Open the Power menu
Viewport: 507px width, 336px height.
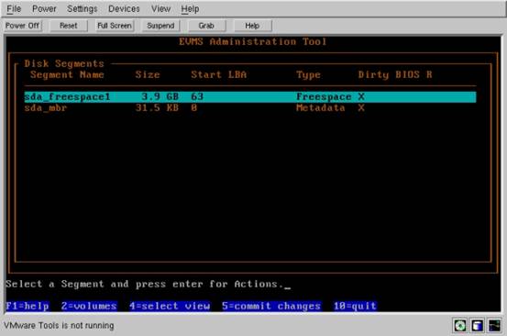click(44, 9)
